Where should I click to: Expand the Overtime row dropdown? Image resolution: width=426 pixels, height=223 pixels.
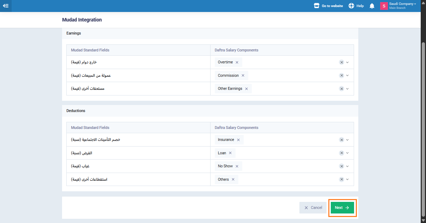tap(347, 62)
